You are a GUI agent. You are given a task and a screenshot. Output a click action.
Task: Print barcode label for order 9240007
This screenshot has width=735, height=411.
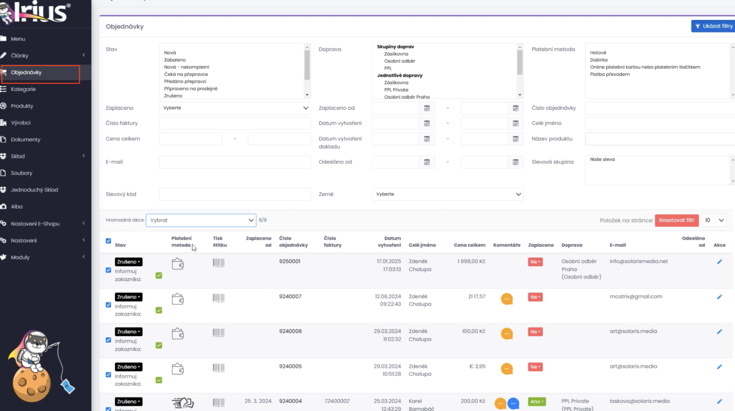pos(219,298)
